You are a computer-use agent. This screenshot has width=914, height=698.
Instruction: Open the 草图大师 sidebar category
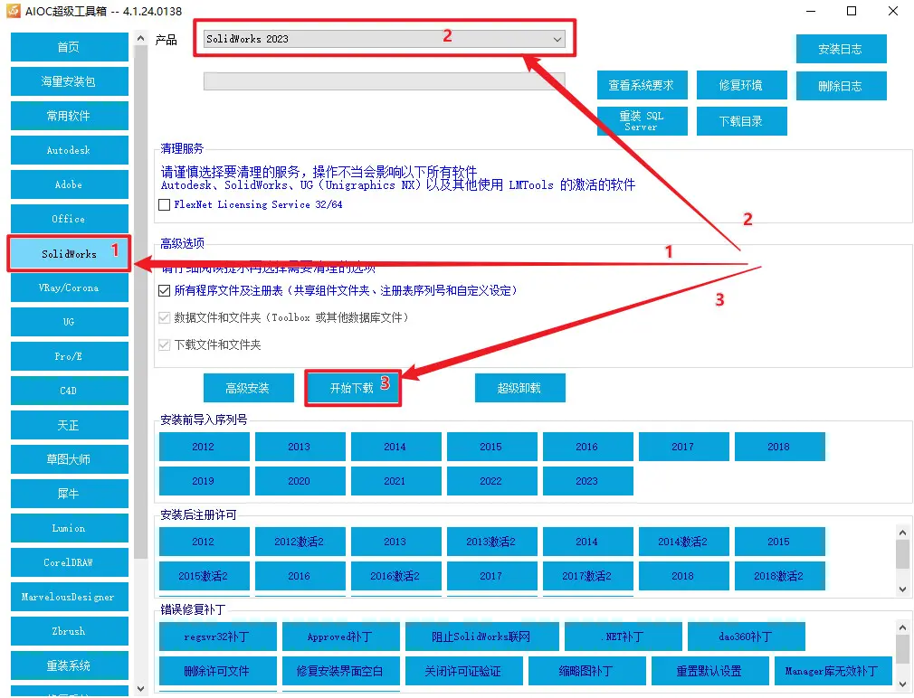point(70,459)
